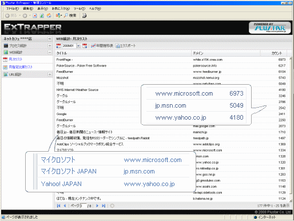Image resolution: width=294 pixels, height=221 pixels.
Task: Click the domain mozshot.nemui.org
Action: 206,78
